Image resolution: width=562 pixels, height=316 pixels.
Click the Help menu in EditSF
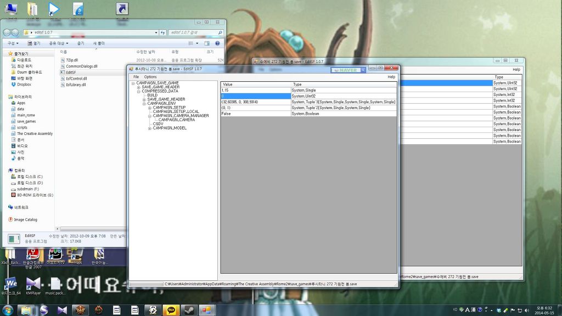[x=391, y=77]
